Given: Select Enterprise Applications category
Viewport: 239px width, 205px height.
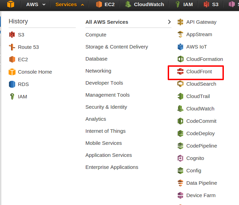Looking at the screenshot, I should (x=112, y=167).
